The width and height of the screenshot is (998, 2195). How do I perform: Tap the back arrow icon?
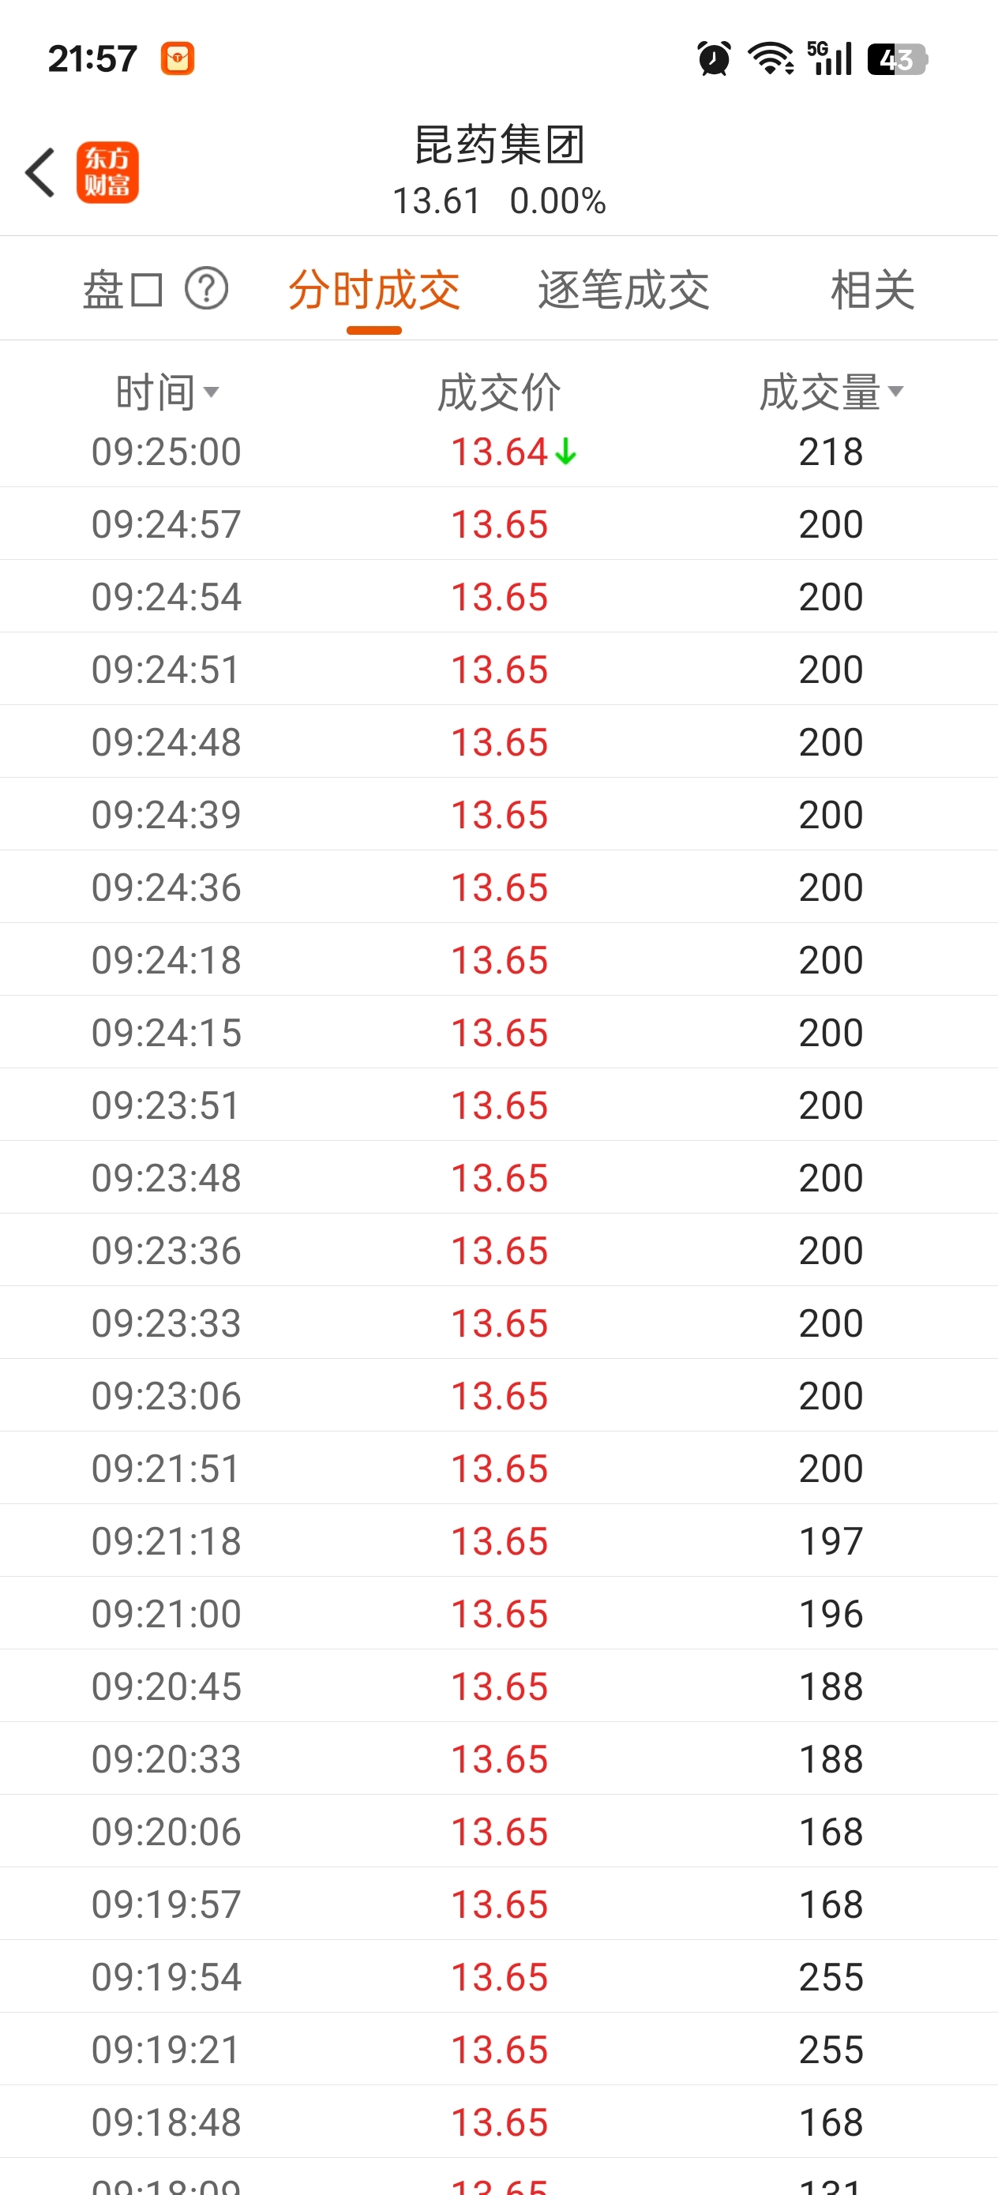[40, 172]
